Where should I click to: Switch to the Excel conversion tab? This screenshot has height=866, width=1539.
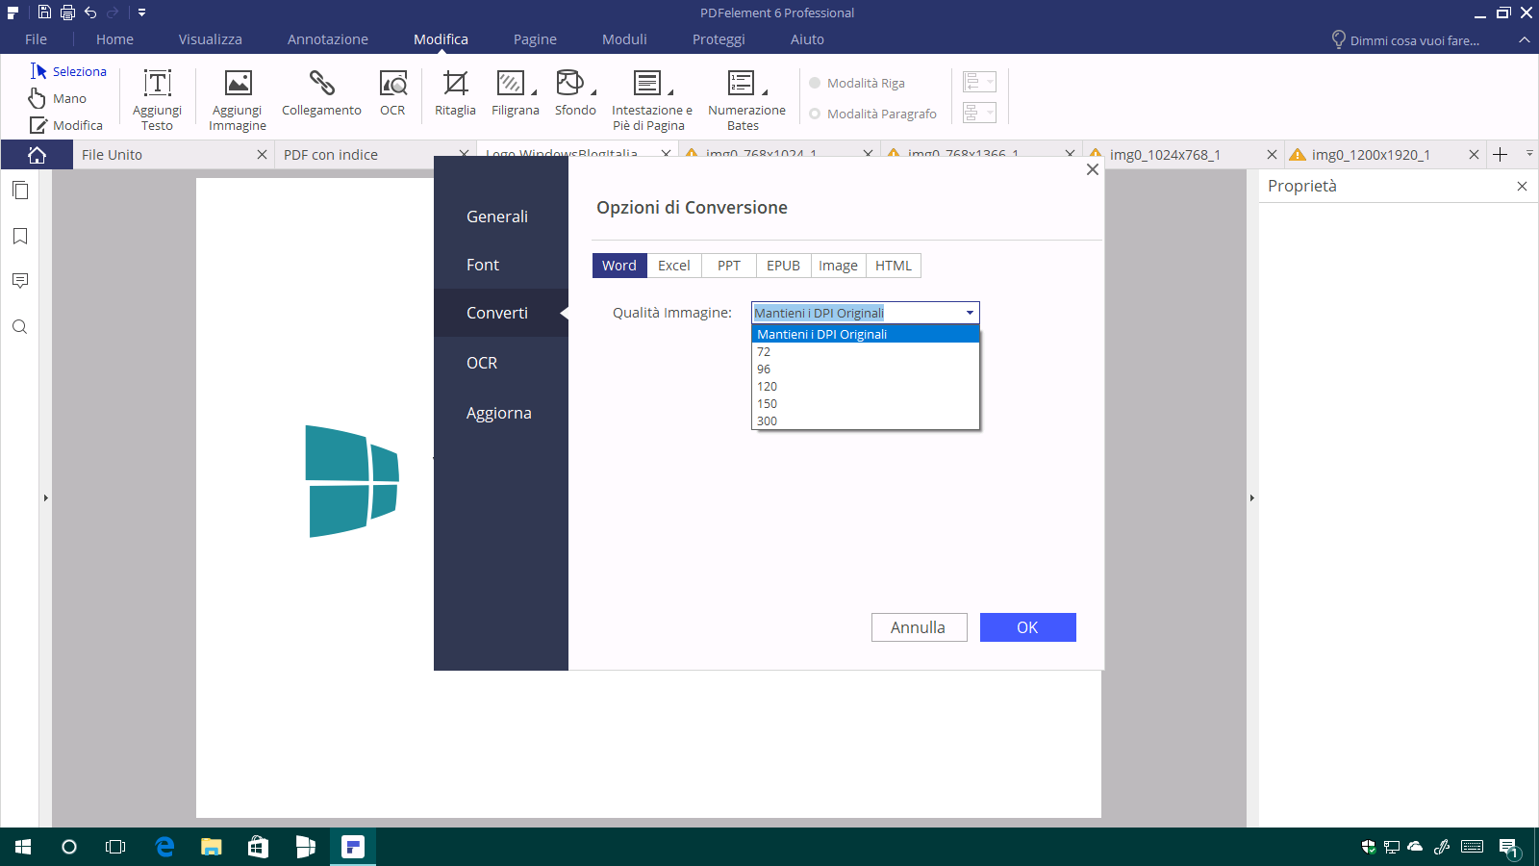point(673,266)
